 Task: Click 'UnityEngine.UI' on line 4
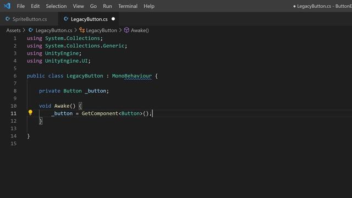click(x=67, y=61)
